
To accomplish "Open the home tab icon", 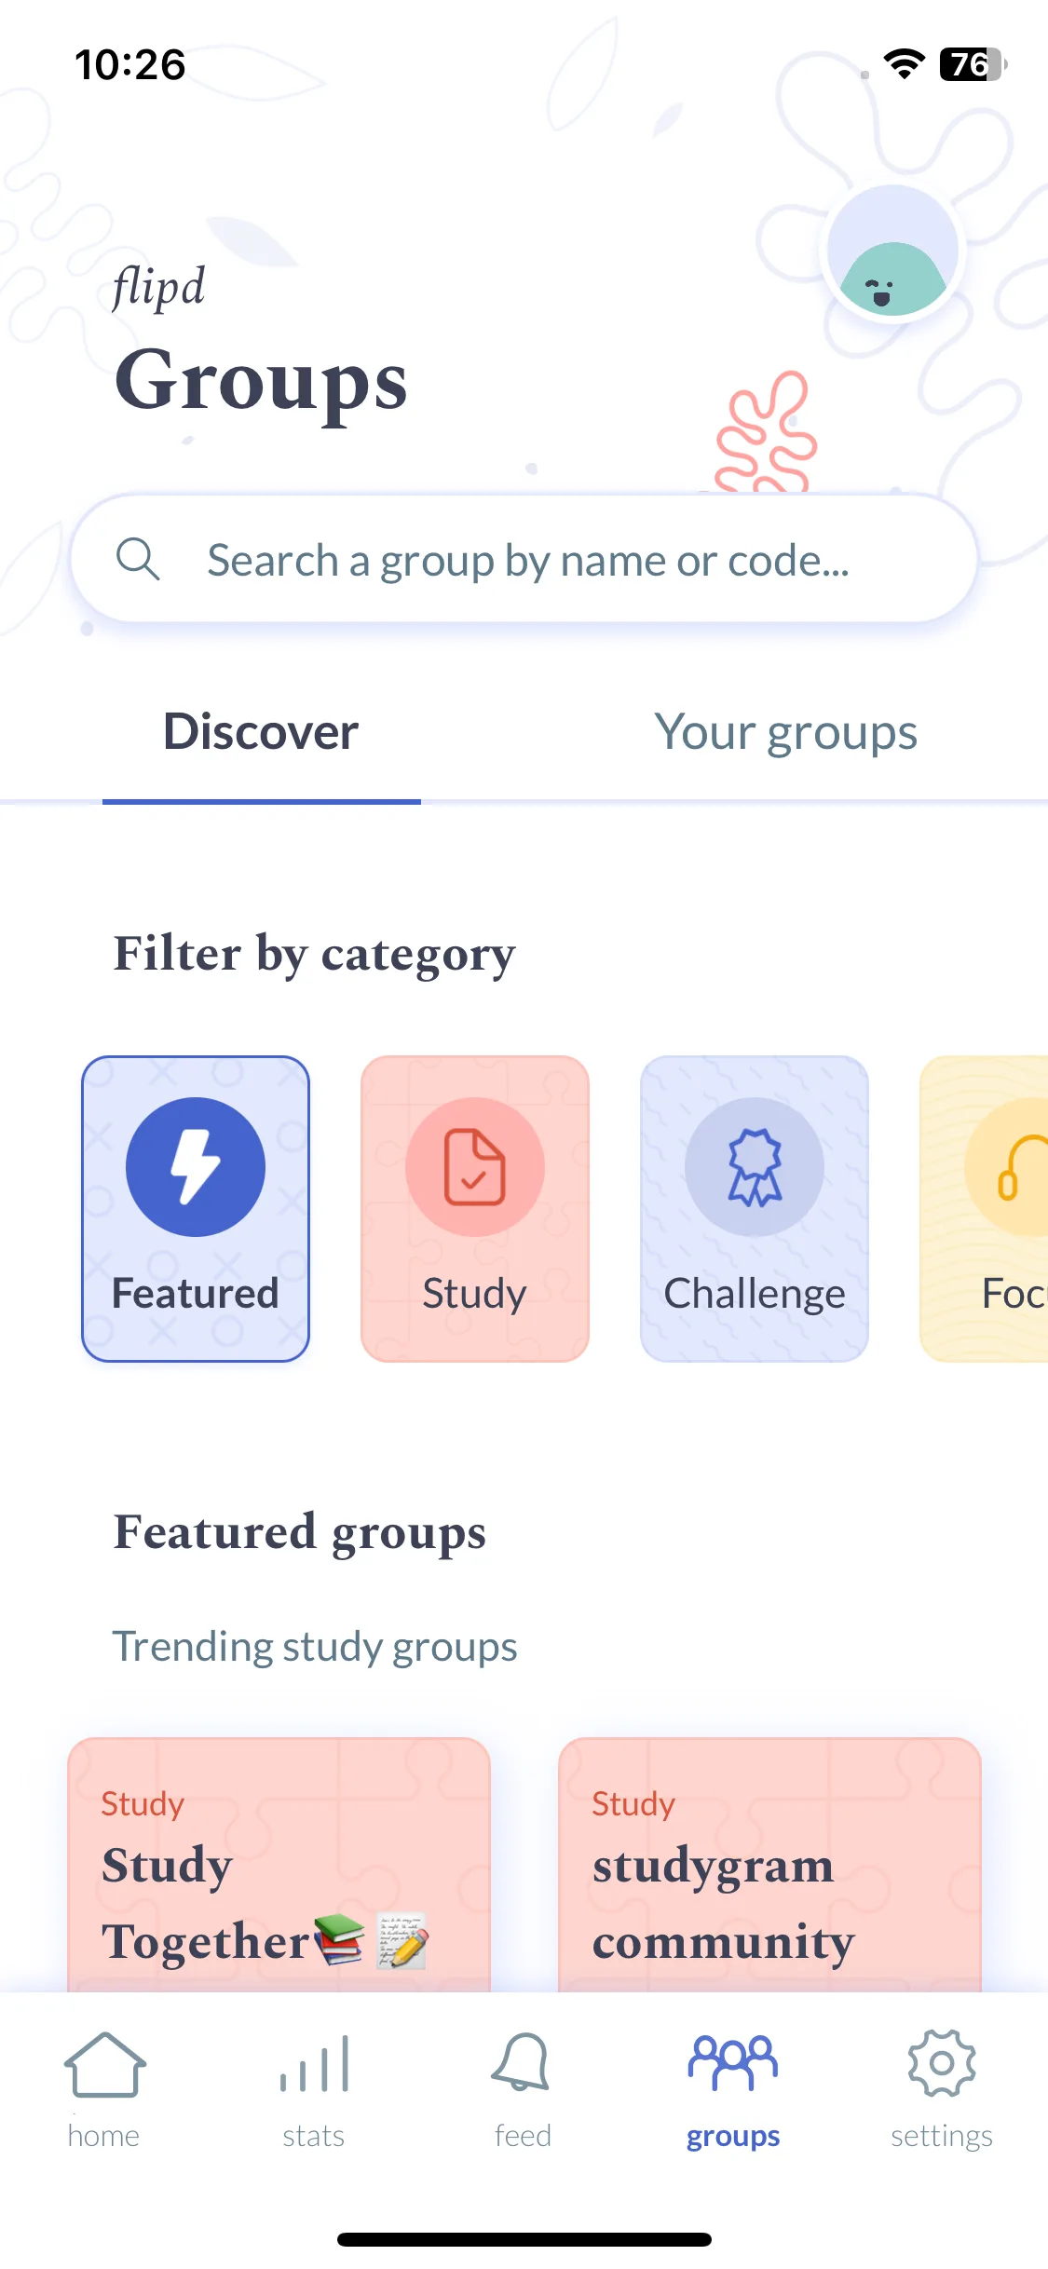I will 104,2066.
